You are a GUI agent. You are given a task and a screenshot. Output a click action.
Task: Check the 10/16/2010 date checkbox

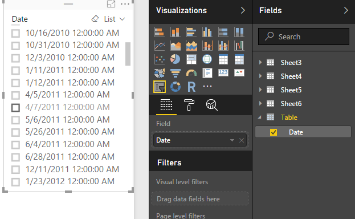point(15,33)
